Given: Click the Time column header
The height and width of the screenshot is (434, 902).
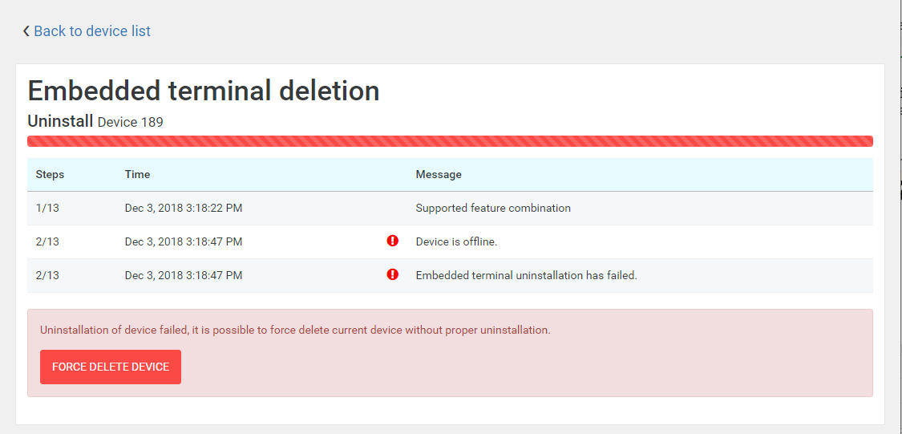Looking at the screenshot, I should tap(137, 174).
